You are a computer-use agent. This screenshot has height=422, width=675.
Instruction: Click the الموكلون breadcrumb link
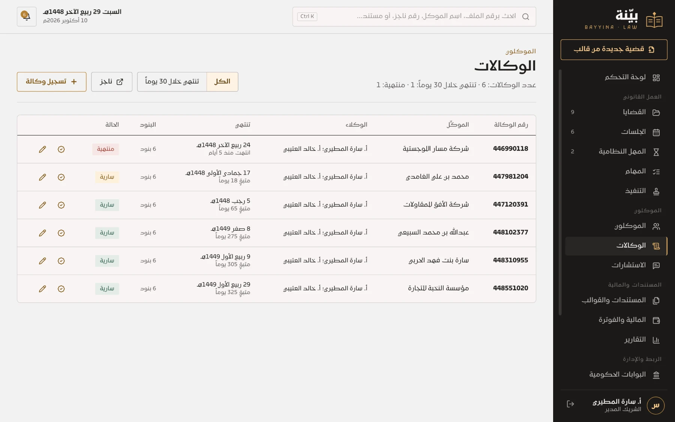coord(520,51)
